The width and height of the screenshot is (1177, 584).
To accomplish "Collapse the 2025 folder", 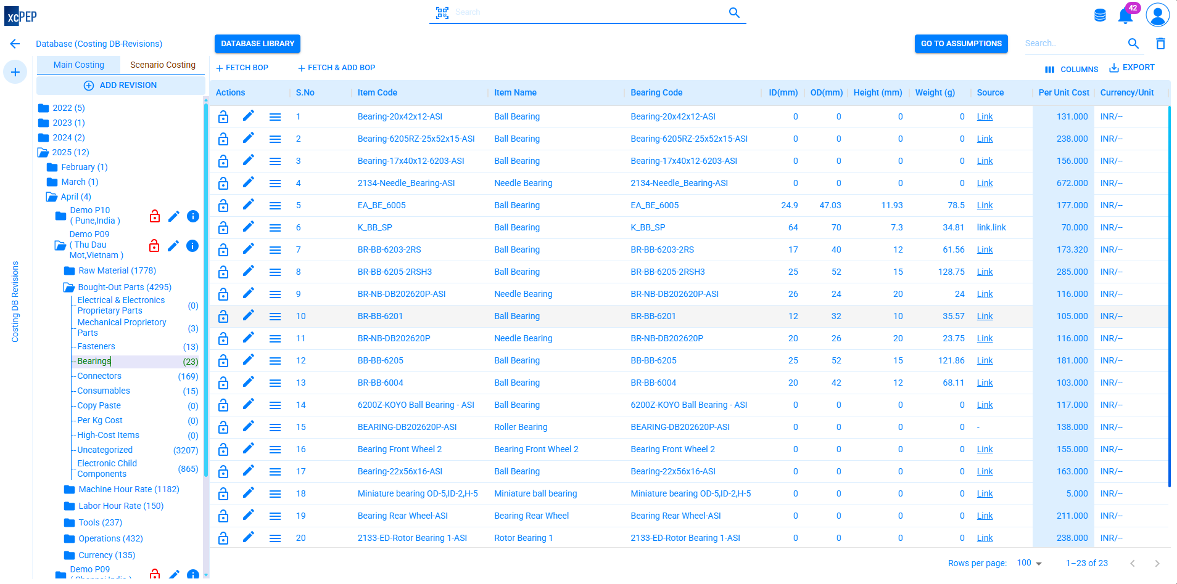I will 42,152.
